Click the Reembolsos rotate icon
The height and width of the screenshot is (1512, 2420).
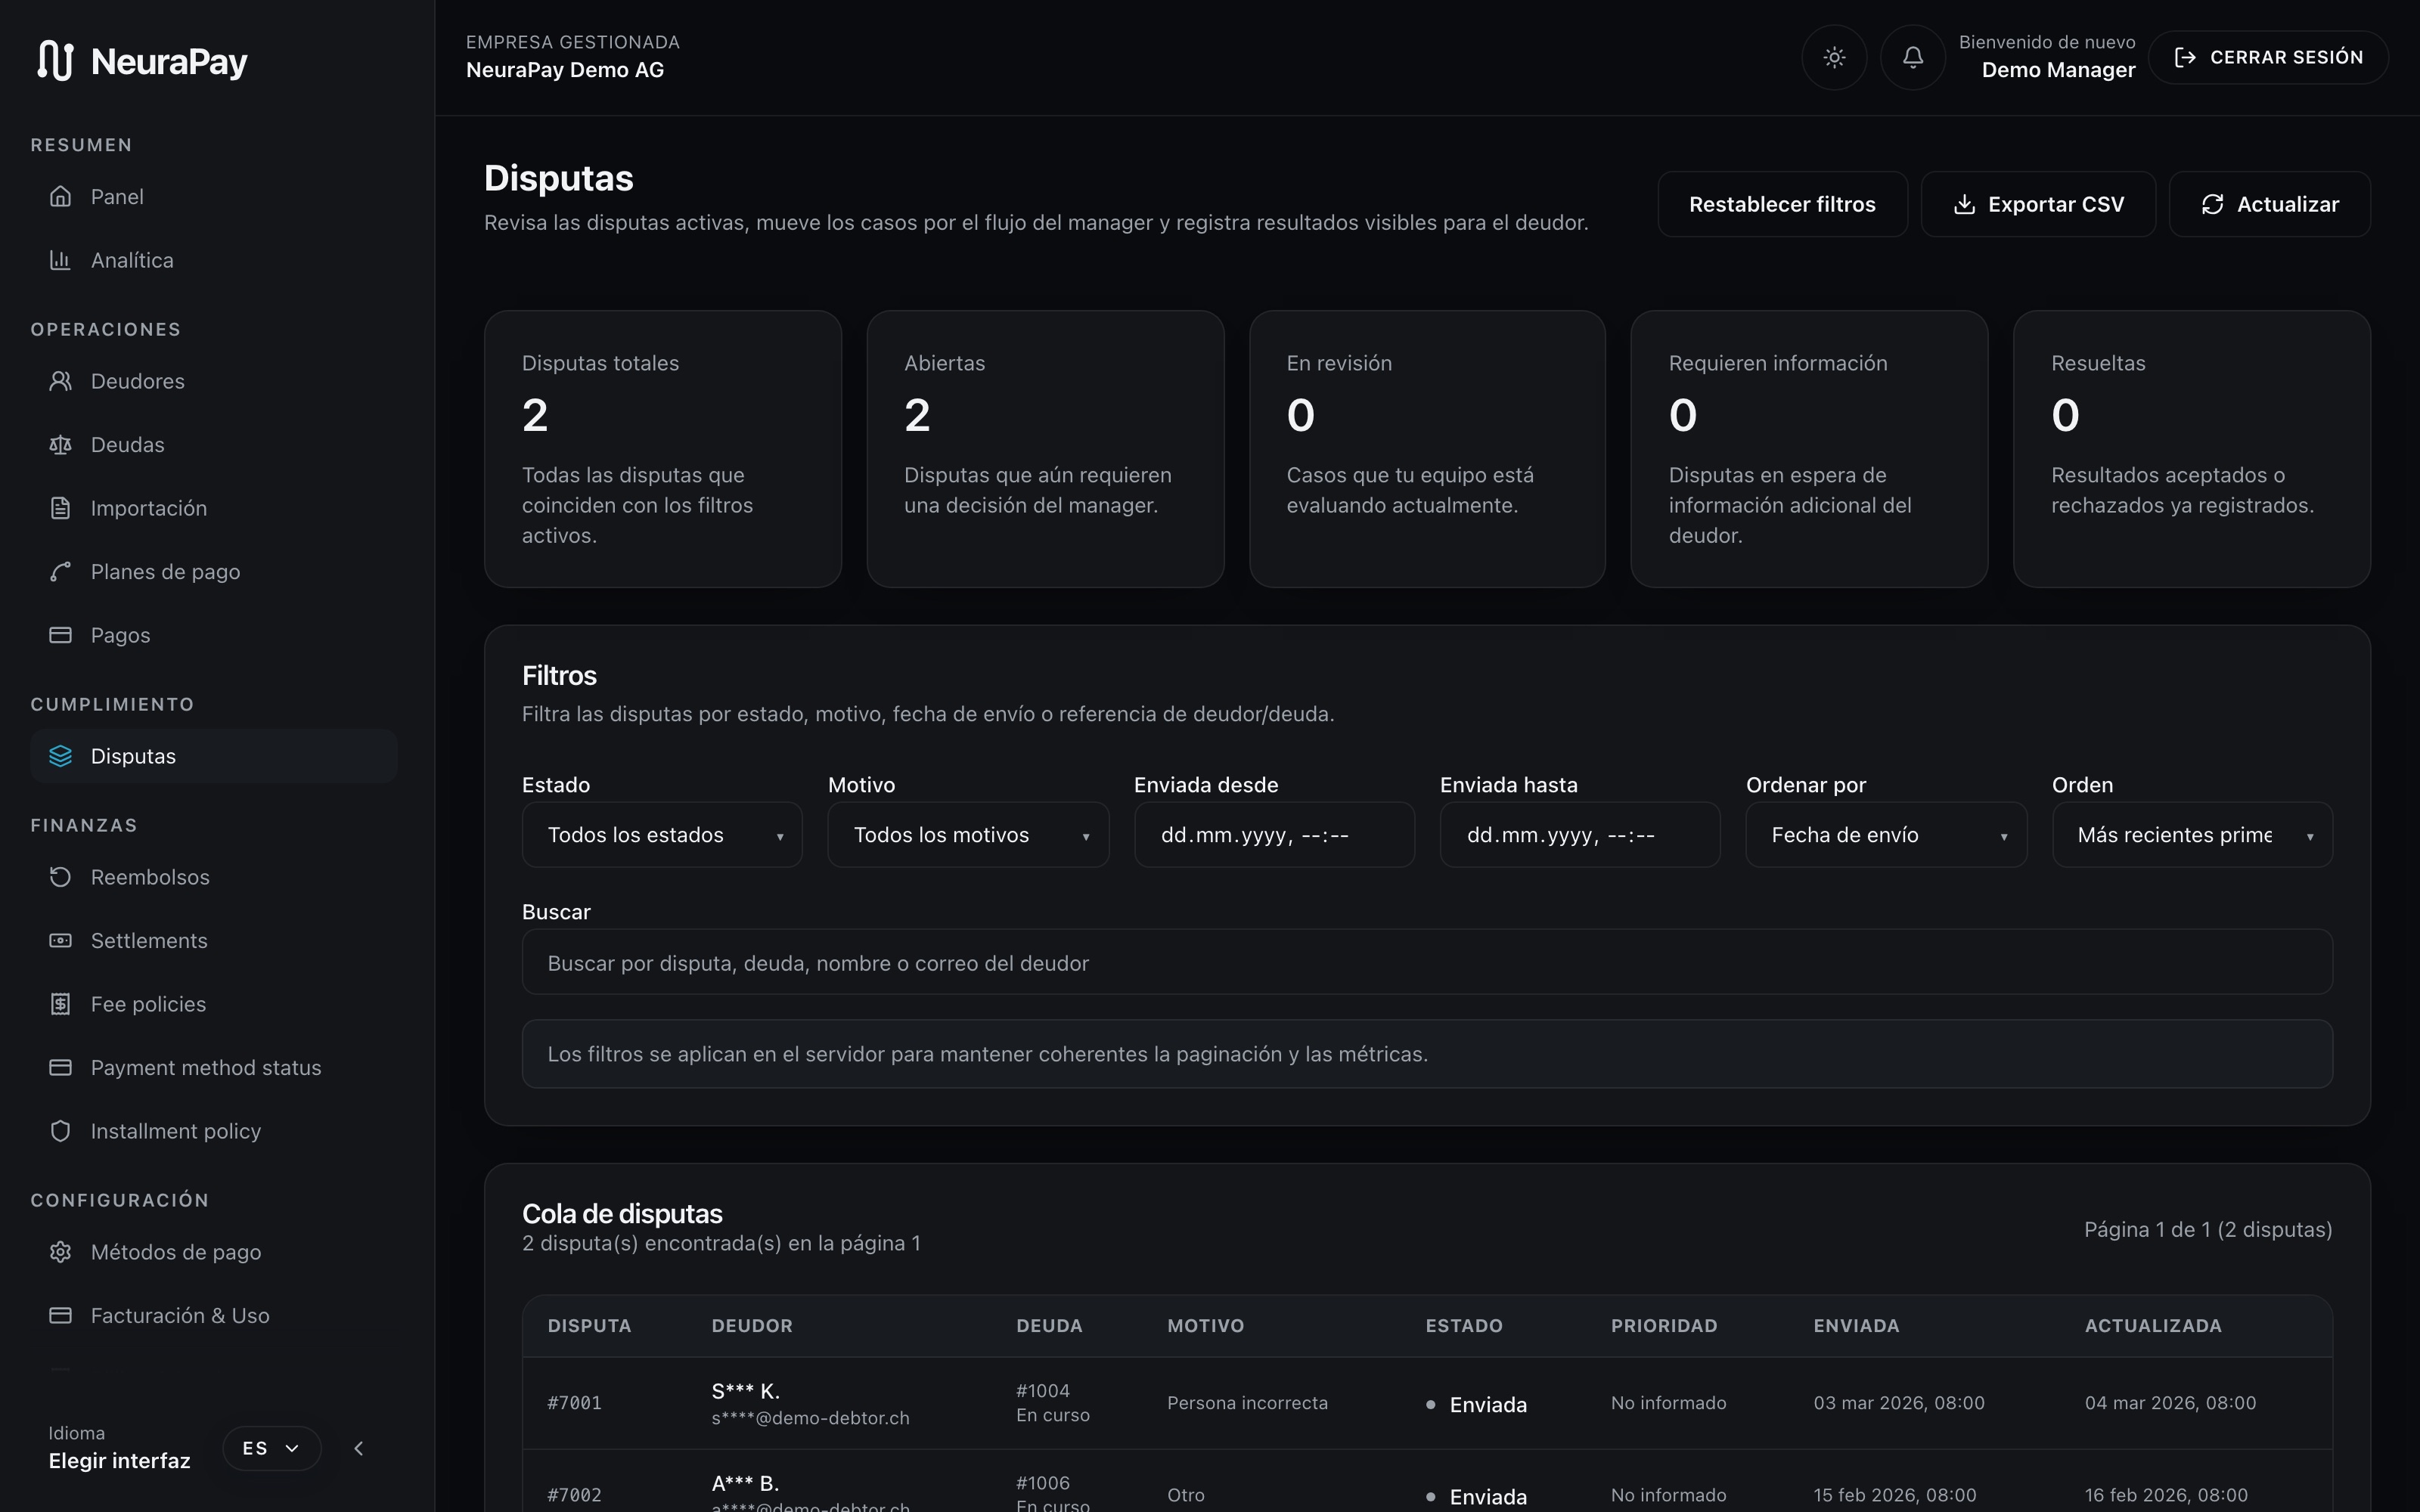point(60,877)
